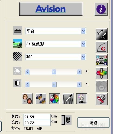Click the grayed-out color dropout eye icon
This screenshot has width=113, height=134.
tap(102, 86)
